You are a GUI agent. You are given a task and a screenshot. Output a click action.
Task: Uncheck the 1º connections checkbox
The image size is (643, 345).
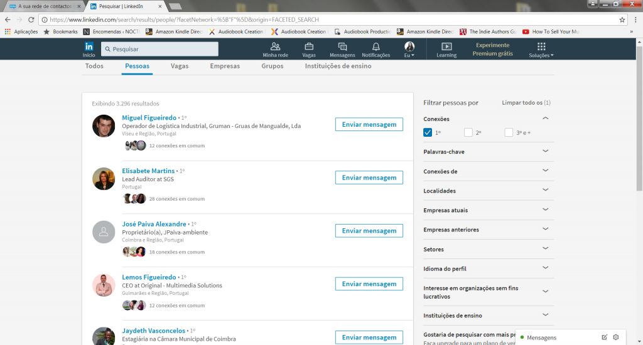(427, 132)
